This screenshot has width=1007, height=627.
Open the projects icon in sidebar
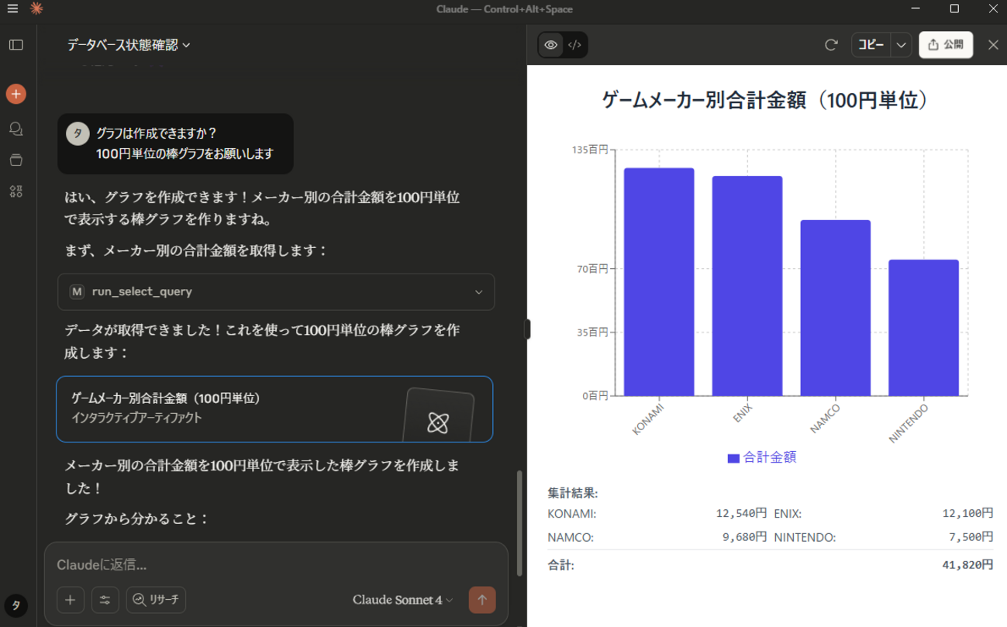pos(16,160)
